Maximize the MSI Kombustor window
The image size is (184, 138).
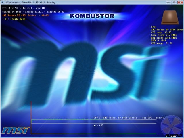(174, 2)
